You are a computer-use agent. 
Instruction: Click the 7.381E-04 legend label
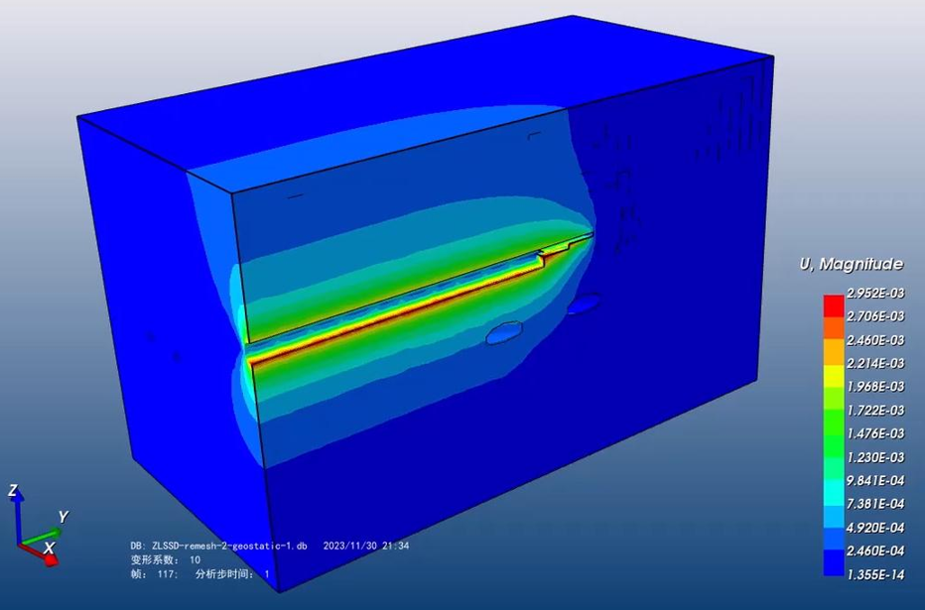pyautogui.click(x=875, y=504)
